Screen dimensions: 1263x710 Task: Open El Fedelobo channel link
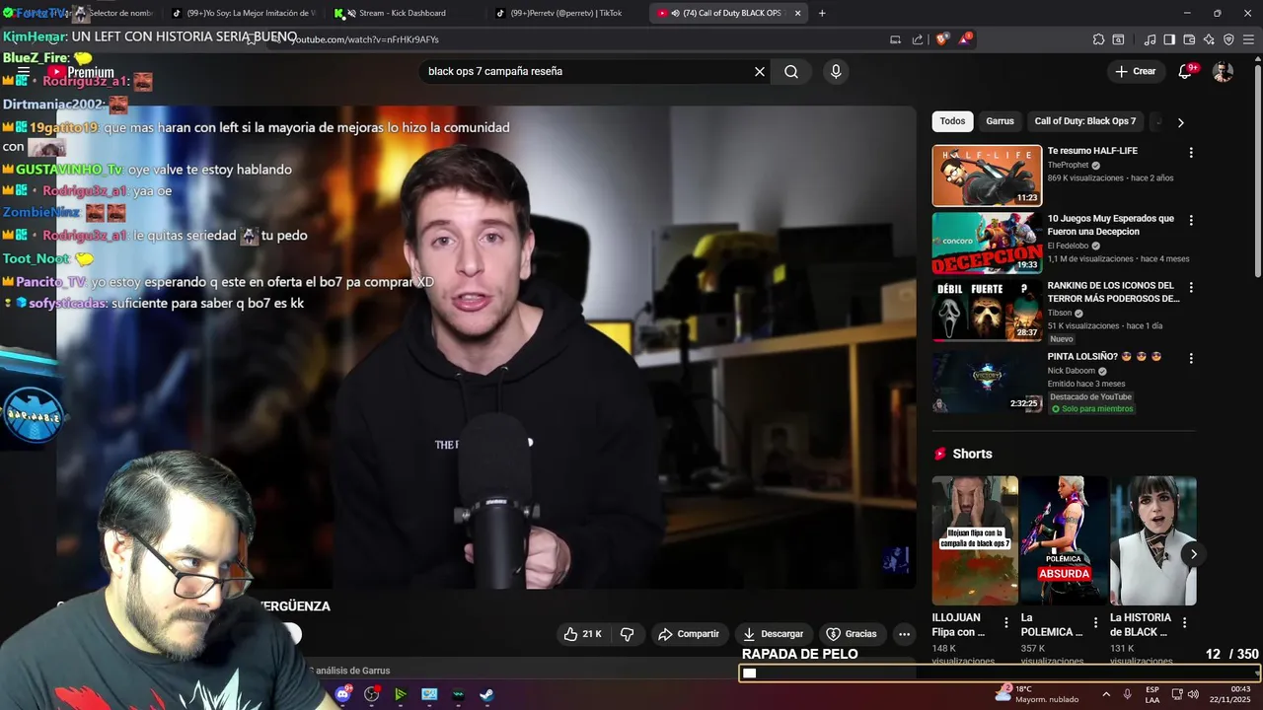1068,246
